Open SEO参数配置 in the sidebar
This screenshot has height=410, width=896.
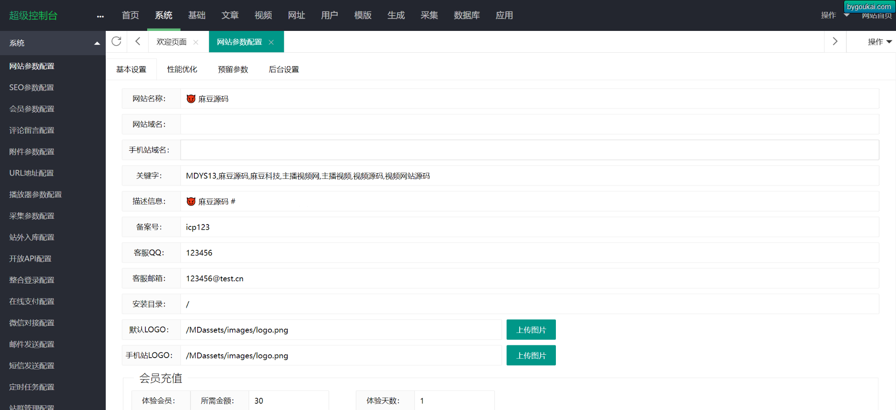(x=31, y=88)
